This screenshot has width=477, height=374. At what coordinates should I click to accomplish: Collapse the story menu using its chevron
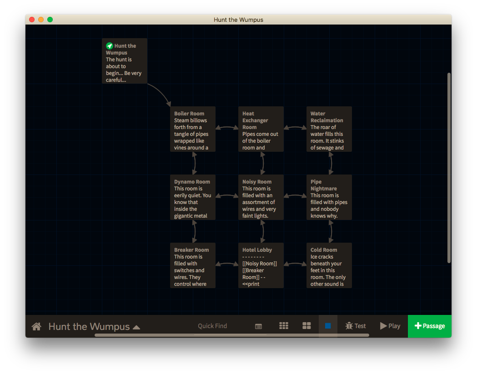(x=137, y=326)
